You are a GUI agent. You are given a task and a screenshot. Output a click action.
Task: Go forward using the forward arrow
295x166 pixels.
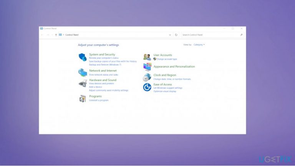[48, 35]
